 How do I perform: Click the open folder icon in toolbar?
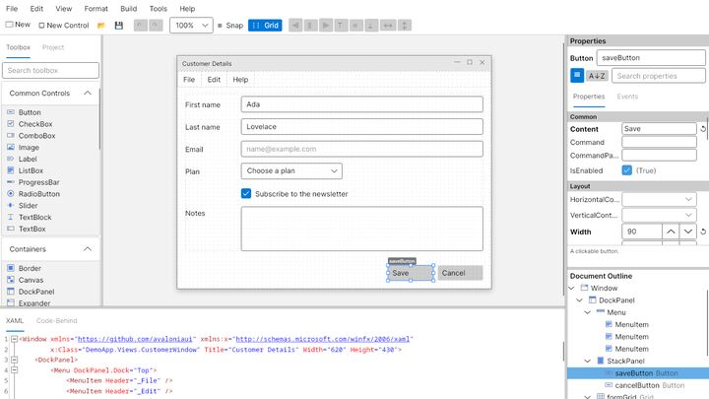coord(101,26)
